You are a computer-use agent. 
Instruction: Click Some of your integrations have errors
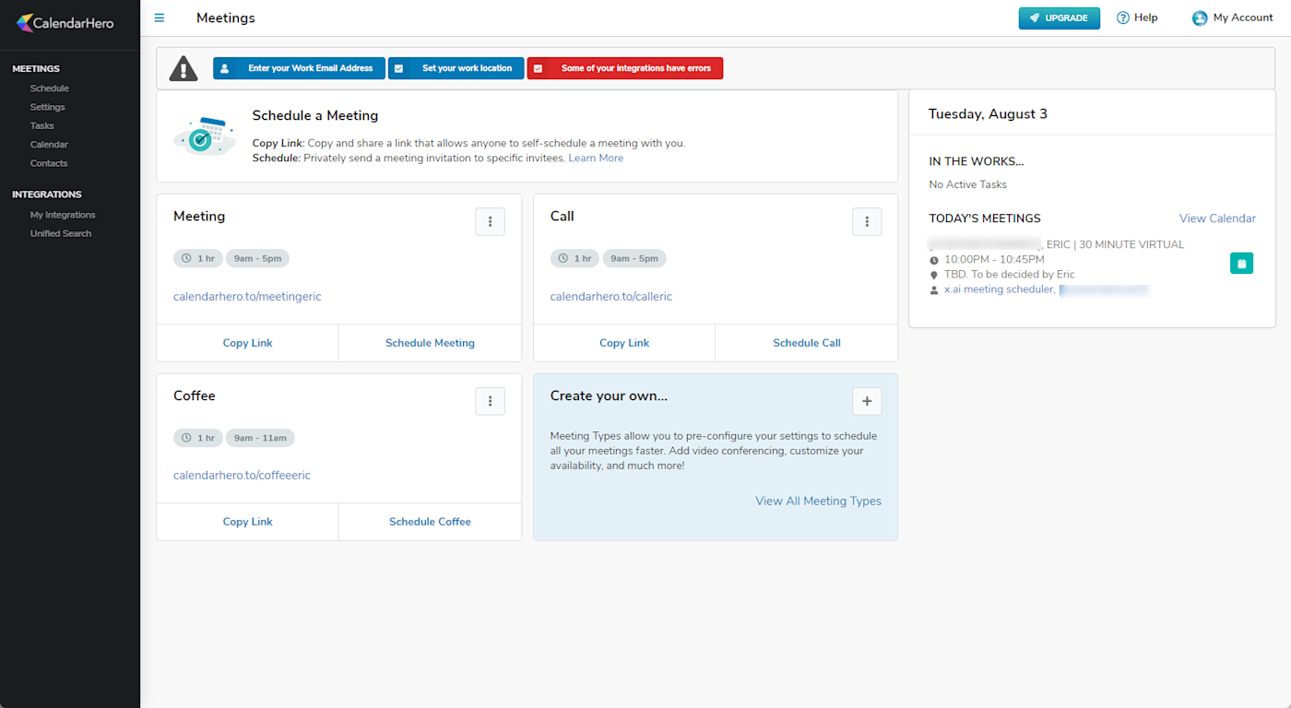click(625, 68)
